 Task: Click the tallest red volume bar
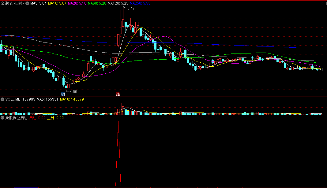click(x=121, y=109)
